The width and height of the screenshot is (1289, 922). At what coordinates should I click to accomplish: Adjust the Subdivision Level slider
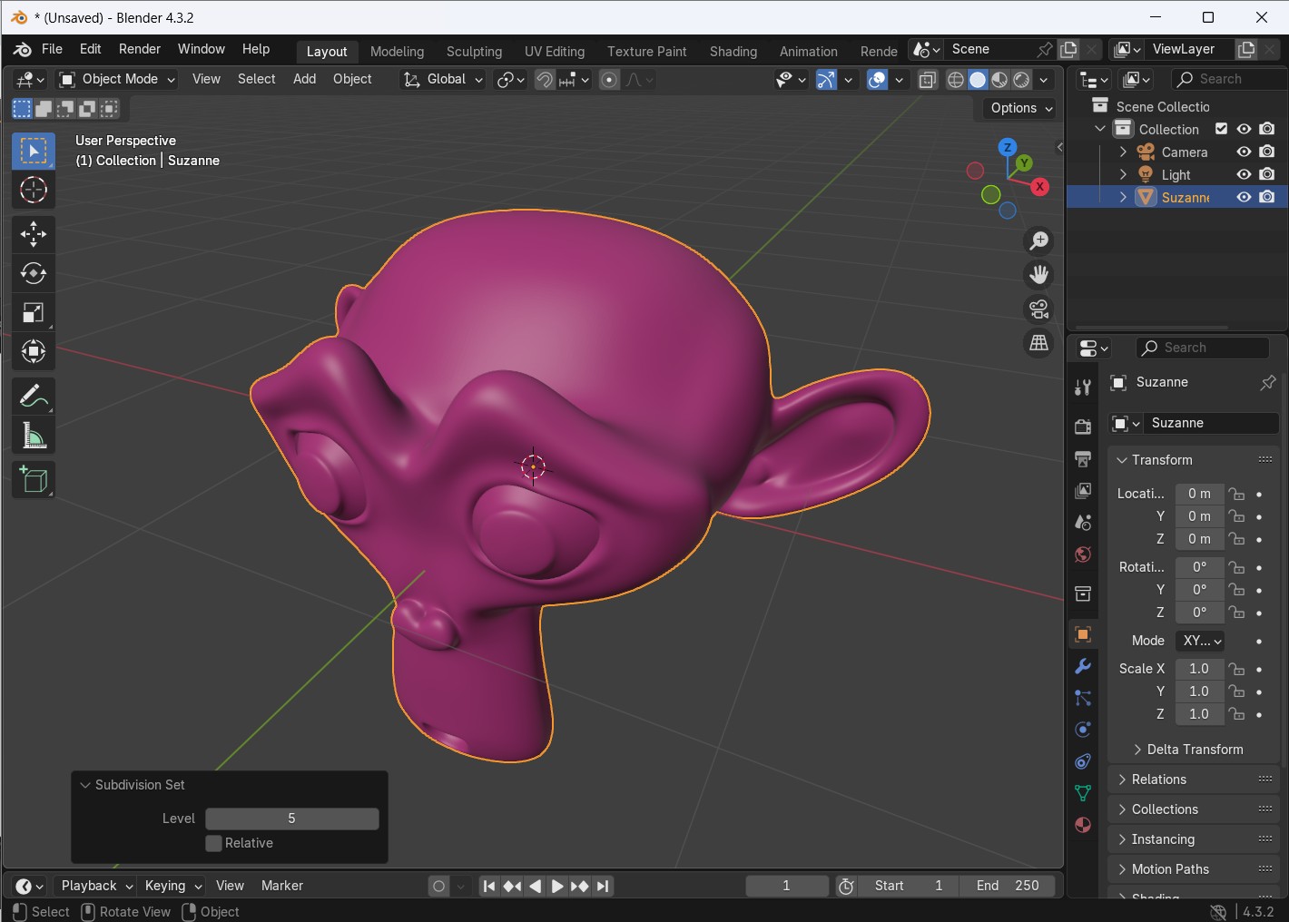[292, 819]
